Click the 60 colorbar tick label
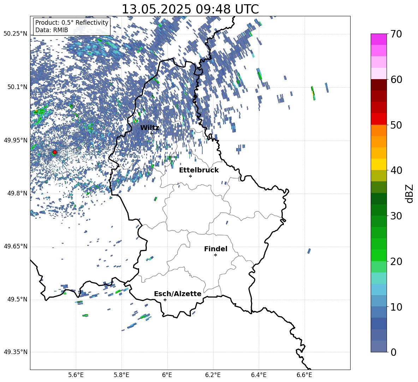 (396, 80)
